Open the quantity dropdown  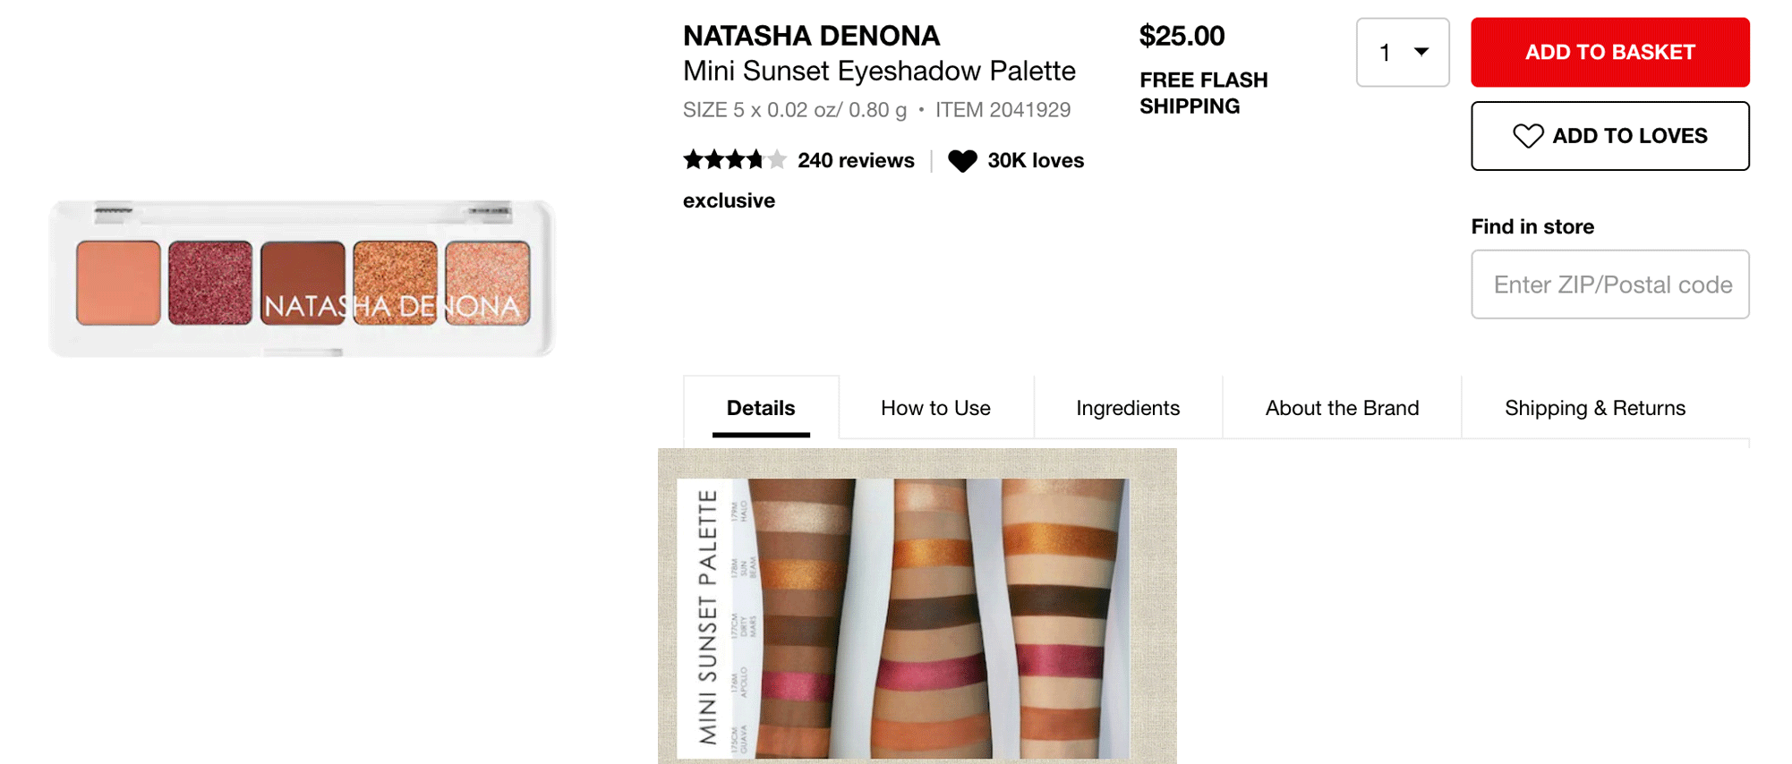[x=1402, y=53]
